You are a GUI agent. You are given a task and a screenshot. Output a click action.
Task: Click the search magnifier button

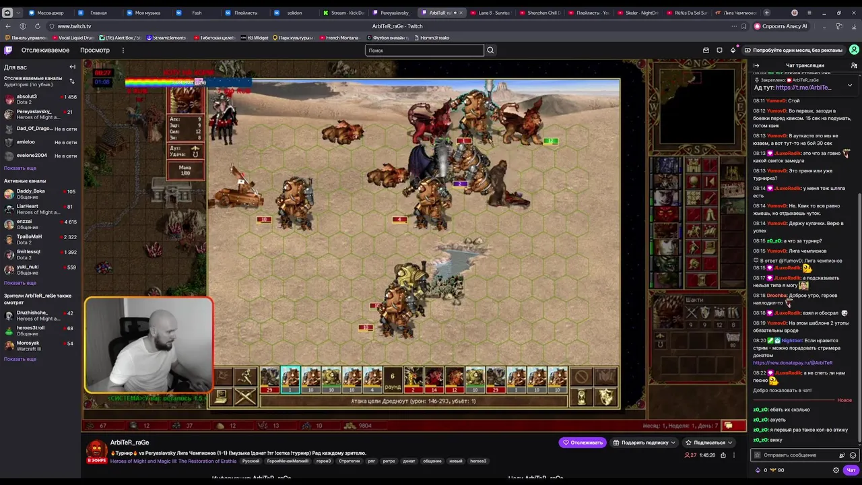[490, 50]
